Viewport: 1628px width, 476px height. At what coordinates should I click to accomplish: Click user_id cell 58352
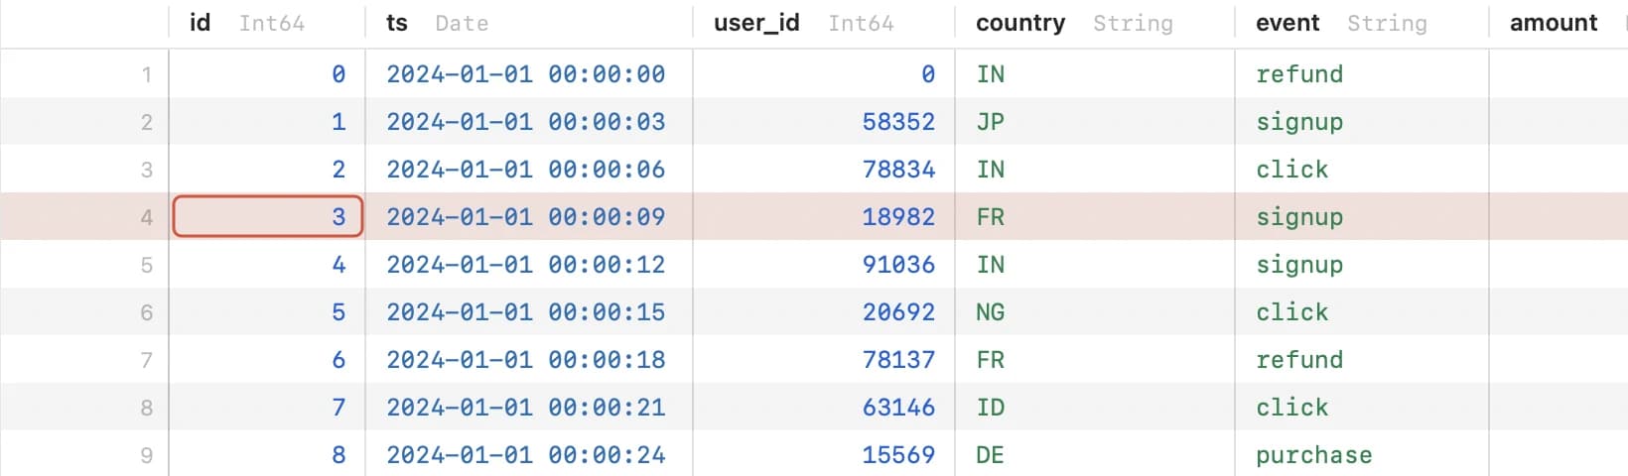click(x=824, y=122)
